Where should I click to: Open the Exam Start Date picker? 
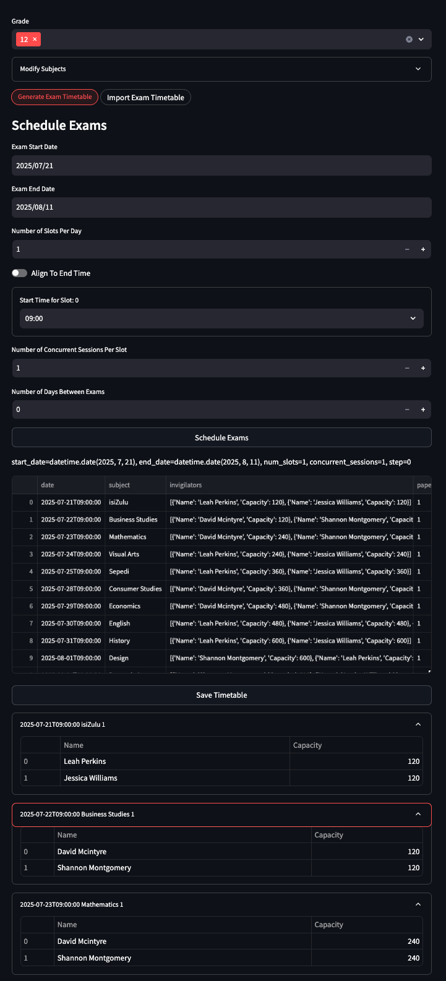click(221, 165)
